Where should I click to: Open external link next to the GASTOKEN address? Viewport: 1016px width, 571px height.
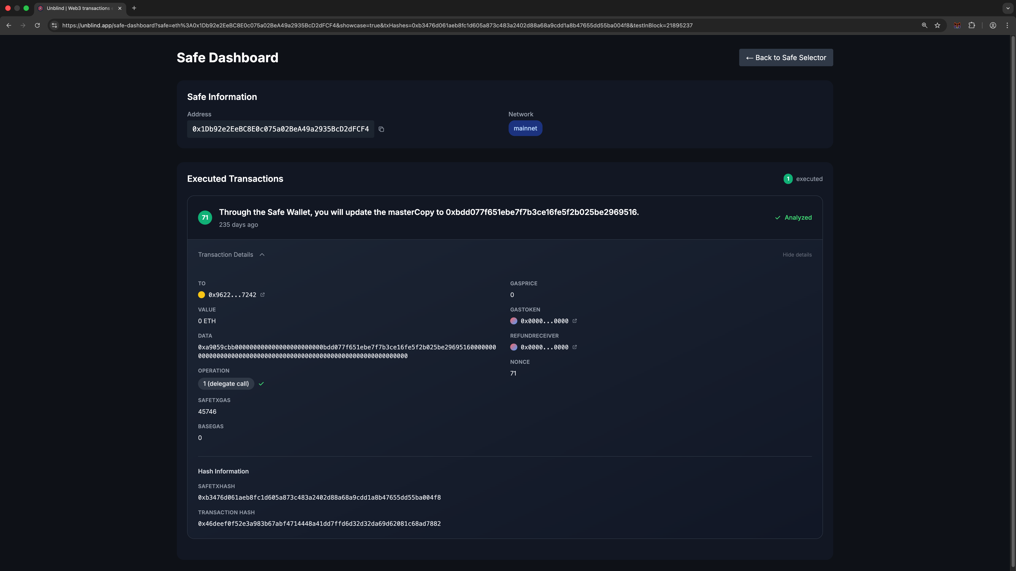575,321
